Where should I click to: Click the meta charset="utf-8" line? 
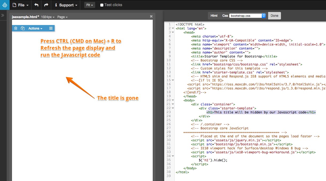pyautogui.click(x=212, y=36)
